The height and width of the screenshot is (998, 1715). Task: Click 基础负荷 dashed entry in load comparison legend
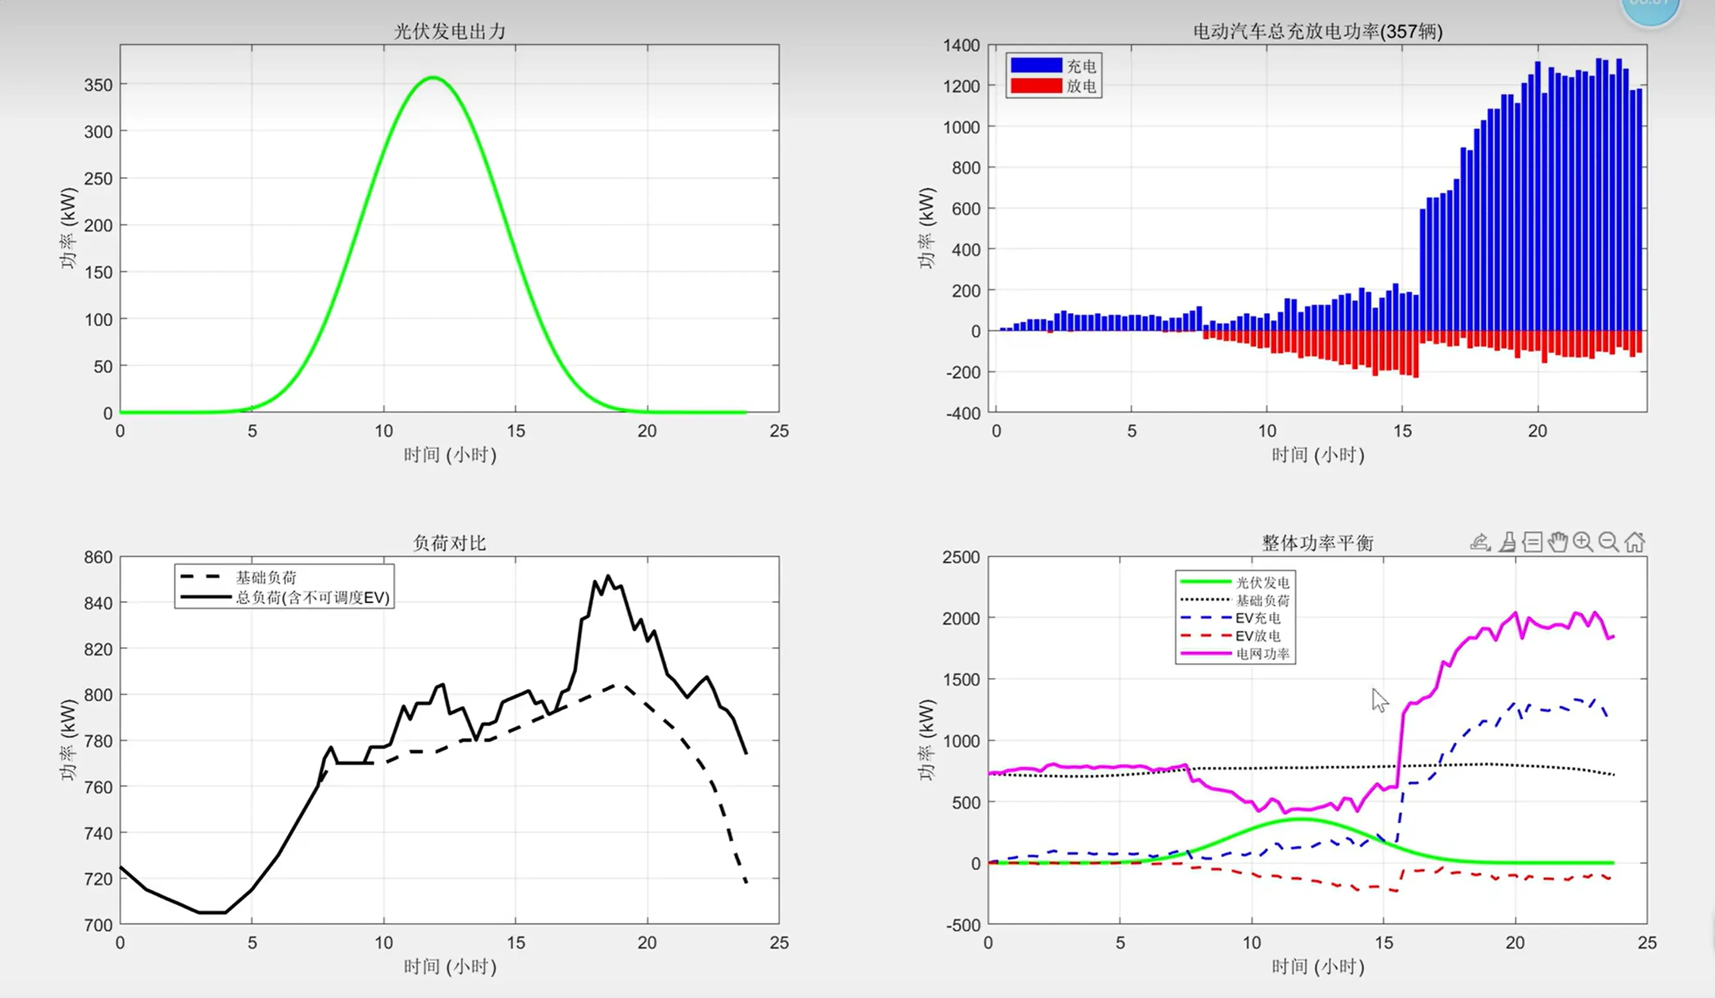pyautogui.click(x=266, y=577)
